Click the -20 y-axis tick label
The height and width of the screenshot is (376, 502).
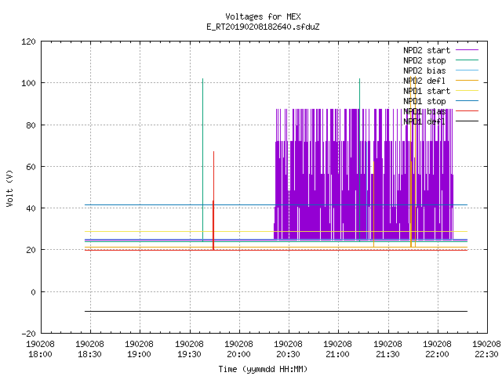click(28, 334)
